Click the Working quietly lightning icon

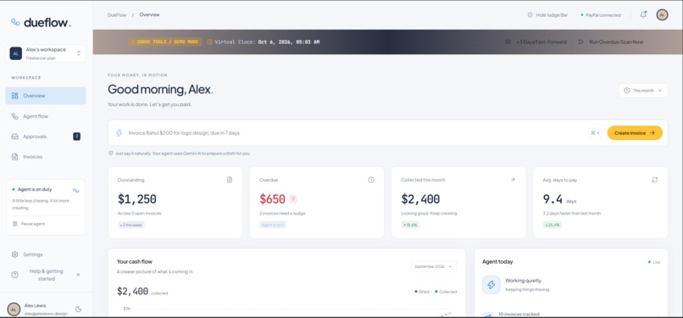pos(491,285)
